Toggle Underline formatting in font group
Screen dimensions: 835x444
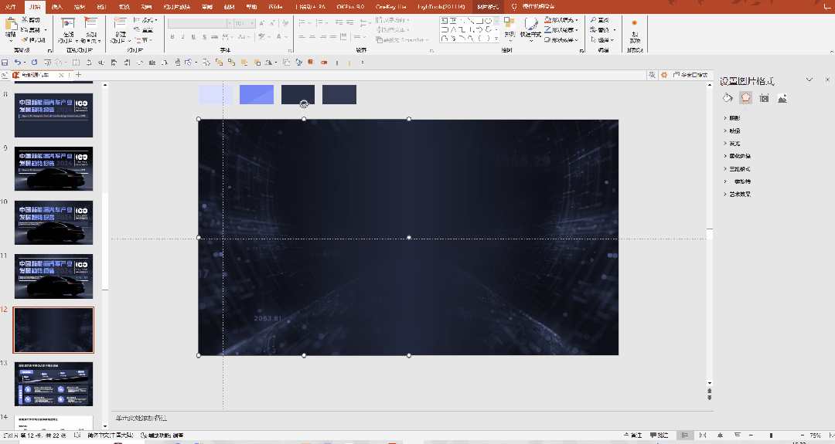(193, 37)
